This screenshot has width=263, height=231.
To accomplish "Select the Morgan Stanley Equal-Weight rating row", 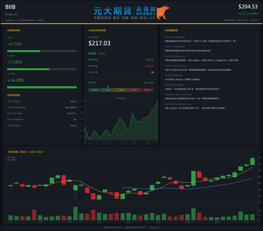I will (42, 108).
